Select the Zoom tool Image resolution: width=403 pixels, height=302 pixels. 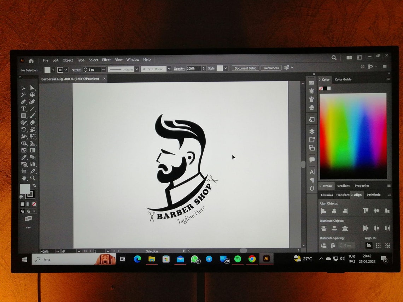click(x=32, y=178)
